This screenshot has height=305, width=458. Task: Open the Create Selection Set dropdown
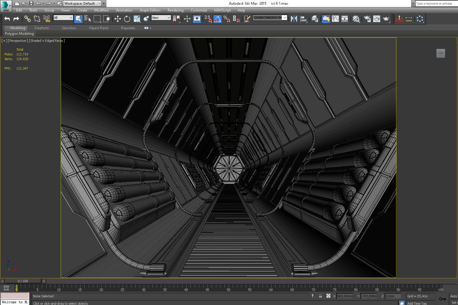tap(270, 18)
